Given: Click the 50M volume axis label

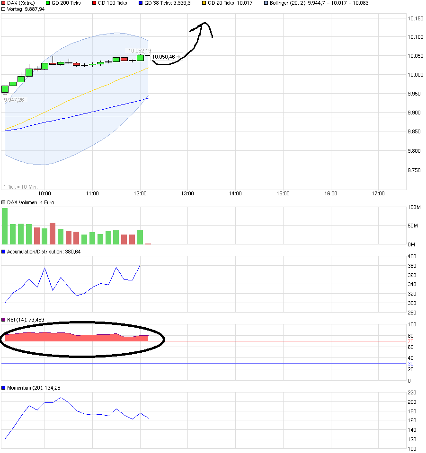Looking at the screenshot, I should pos(413,226).
